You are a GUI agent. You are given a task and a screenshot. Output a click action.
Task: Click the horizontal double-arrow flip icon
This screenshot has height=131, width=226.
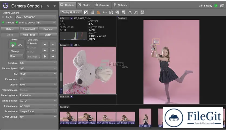pyautogui.click(x=105, y=12)
